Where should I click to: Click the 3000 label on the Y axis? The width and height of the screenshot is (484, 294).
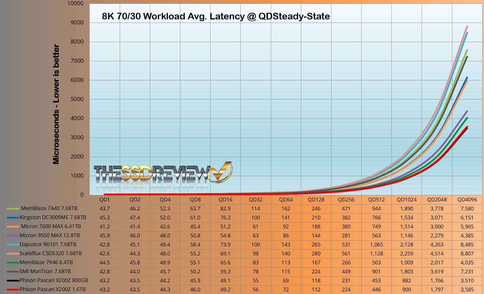coord(77,138)
